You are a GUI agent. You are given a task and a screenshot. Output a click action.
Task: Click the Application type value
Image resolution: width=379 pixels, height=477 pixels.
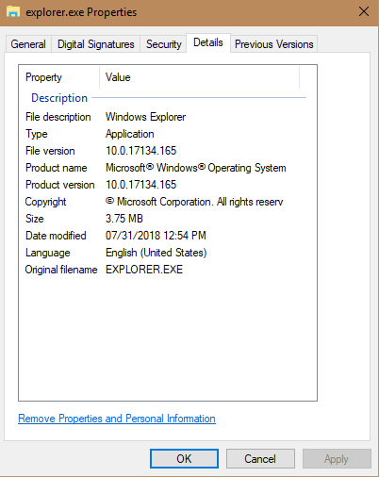pyautogui.click(x=129, y=134)
